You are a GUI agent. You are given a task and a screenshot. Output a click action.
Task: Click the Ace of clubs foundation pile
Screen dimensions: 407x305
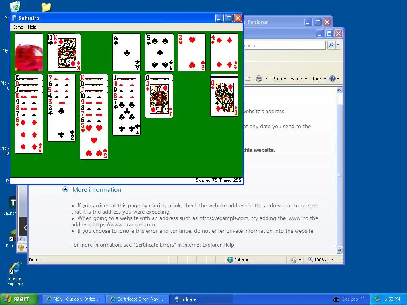127,52
